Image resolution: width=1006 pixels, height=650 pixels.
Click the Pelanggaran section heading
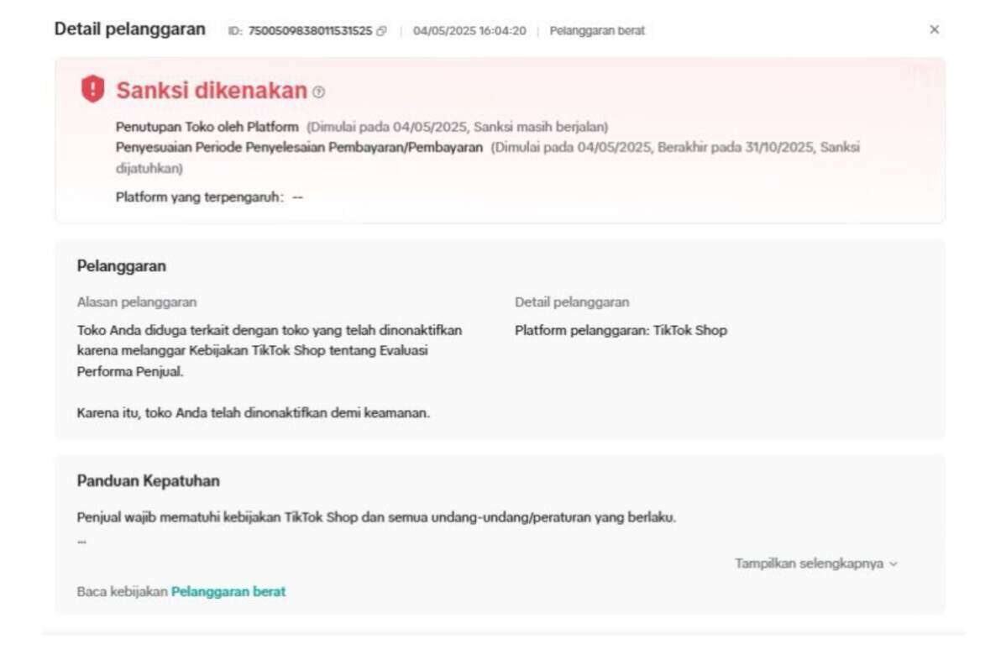click(121, 266)
